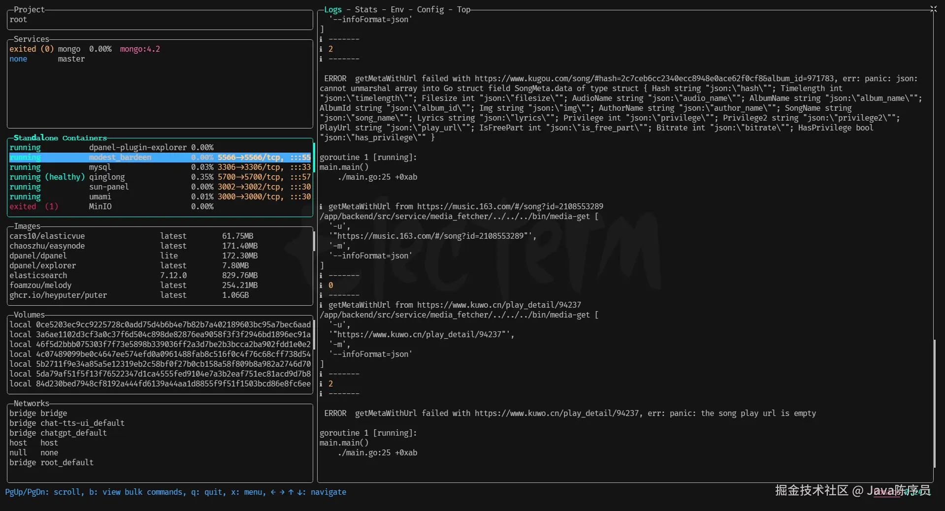Select the qinglong healthy container

coord(160,177)
